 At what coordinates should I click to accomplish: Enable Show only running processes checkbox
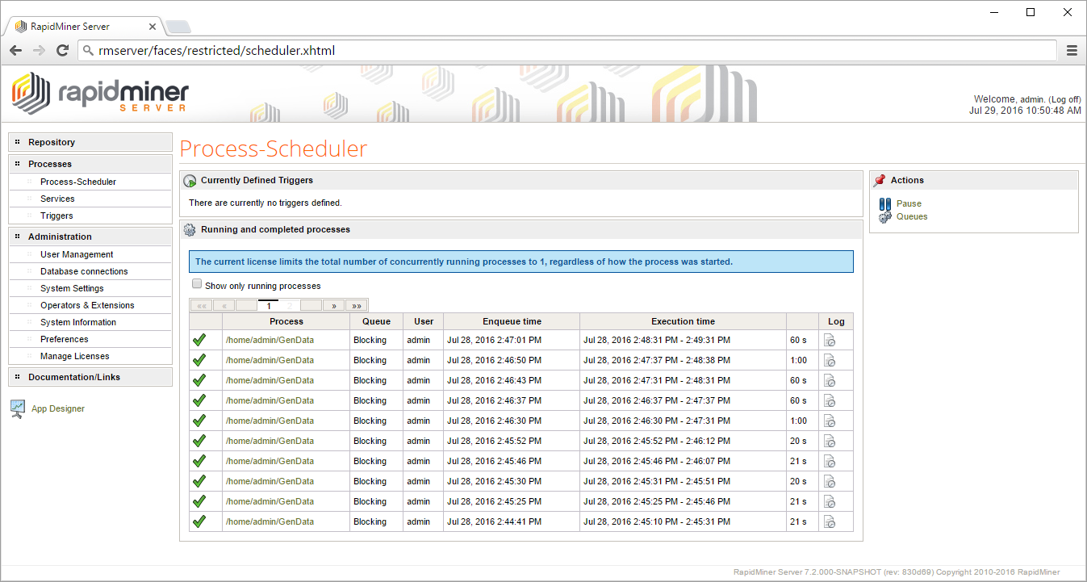point(197,285)
